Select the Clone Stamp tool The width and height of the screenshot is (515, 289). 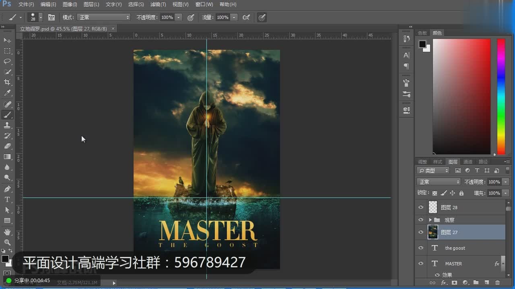(x=7, y=125)
